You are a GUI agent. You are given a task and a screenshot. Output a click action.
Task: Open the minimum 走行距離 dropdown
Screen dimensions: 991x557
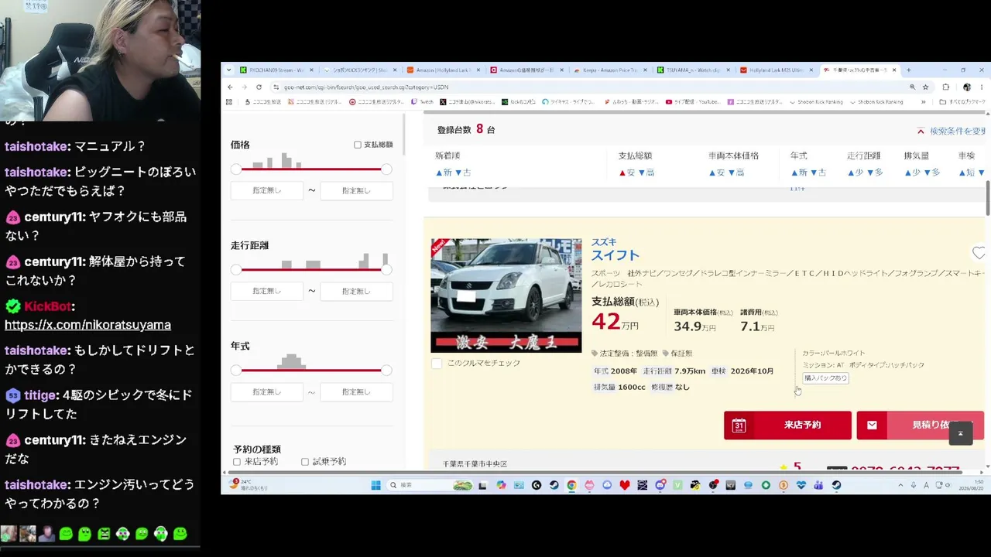point(267,291)
